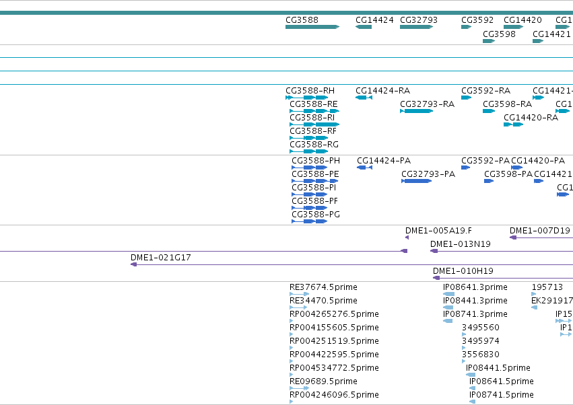Click EST label IP08641.3prime
573x405 pixels.
pyautogui.click(x=475, y=287)
